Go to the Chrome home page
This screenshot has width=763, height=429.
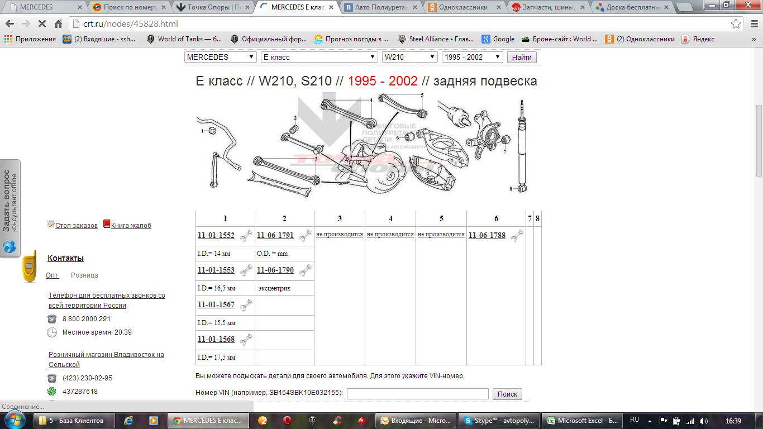click(59, 24)
